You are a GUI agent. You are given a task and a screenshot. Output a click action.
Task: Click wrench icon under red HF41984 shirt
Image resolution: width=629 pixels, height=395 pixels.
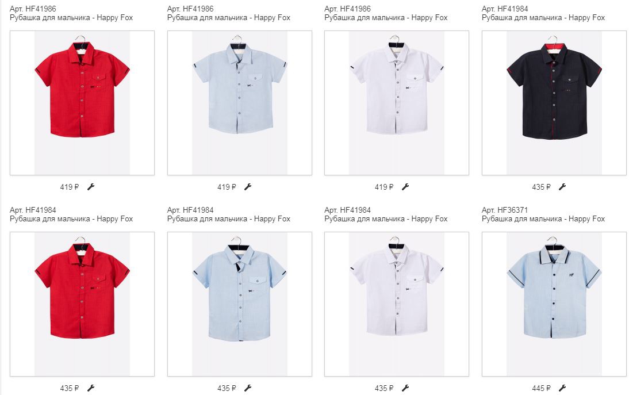point(91,388)
